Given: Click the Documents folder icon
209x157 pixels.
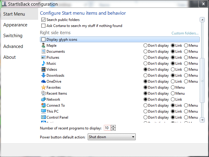Looking at the screenshot, I should 44,52.
